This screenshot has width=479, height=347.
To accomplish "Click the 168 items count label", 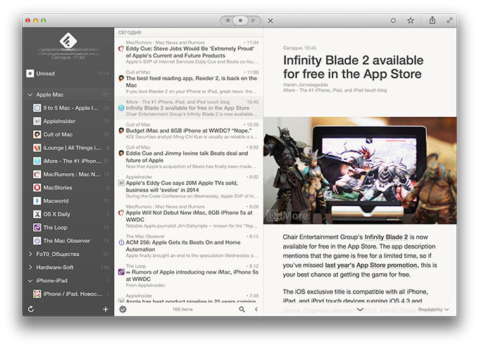I will coord(182,309).
